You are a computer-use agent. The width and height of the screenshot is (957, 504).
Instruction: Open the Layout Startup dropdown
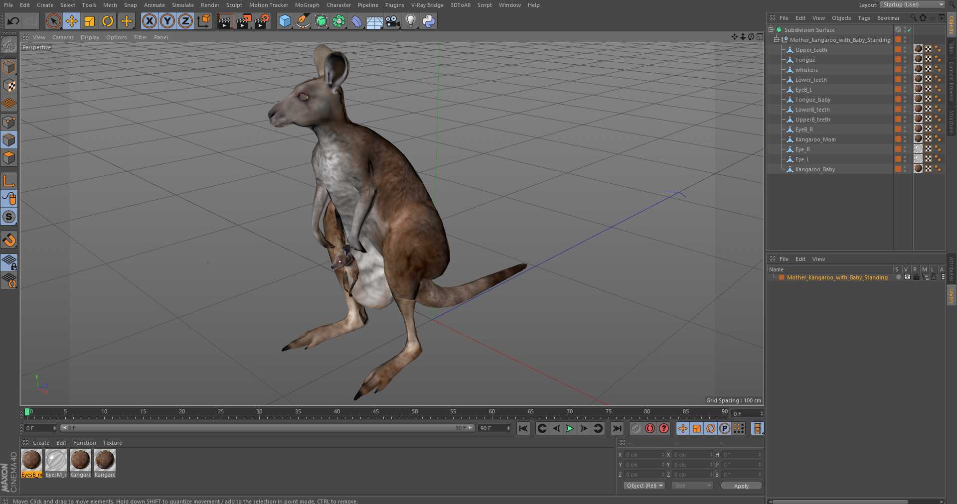point(913,5)
